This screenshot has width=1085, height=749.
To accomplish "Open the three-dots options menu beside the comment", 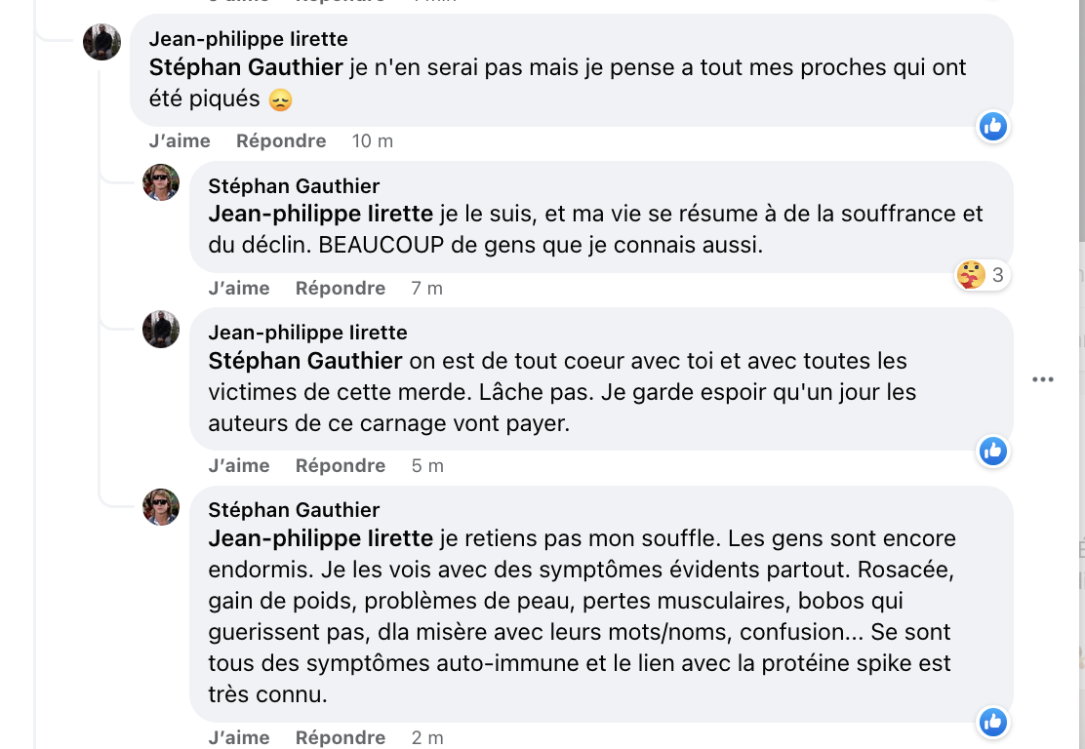I will coord(1043,379).
